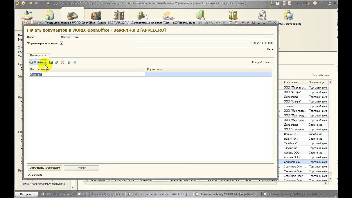Viewport: 352px width, 198px height.
Task: Open the coins finance section in main panel
Action: pos(142,15)
